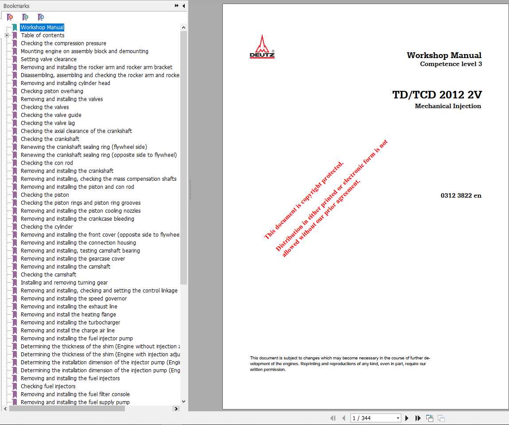Open Removing and install the charge air line

pyautogui.click(x=67, y=331)
